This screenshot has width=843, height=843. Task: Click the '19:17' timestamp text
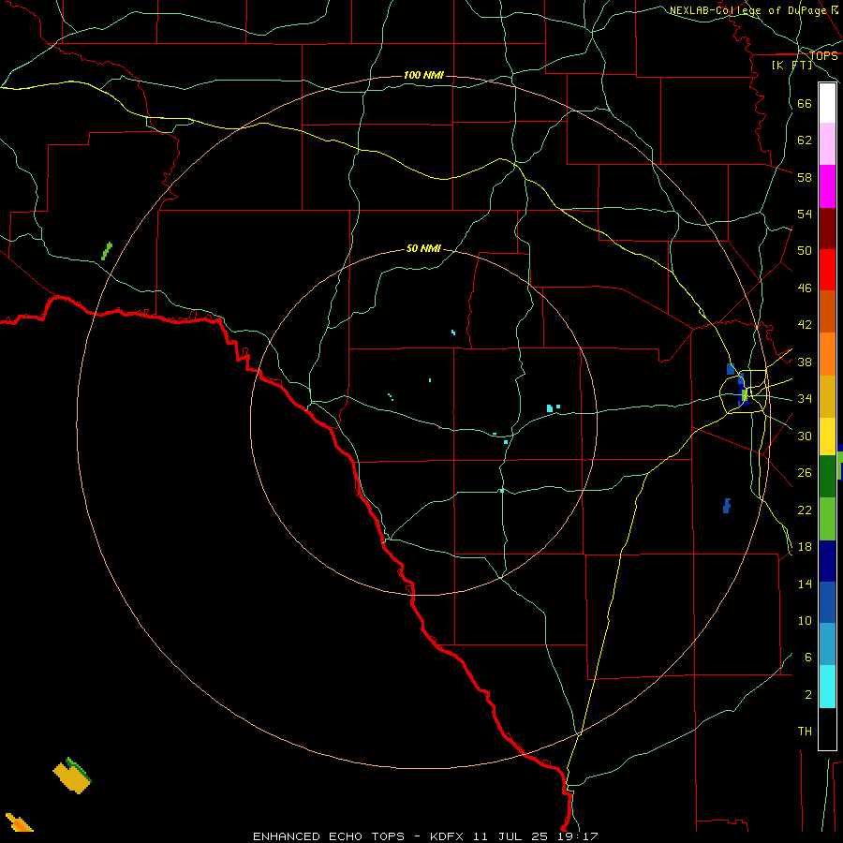click(576, 836)
